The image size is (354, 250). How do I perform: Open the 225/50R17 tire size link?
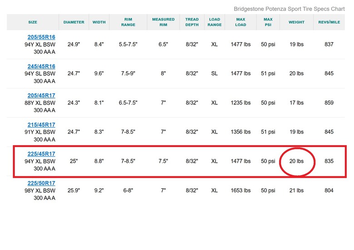pyautogui.click(x=41, y=183)
